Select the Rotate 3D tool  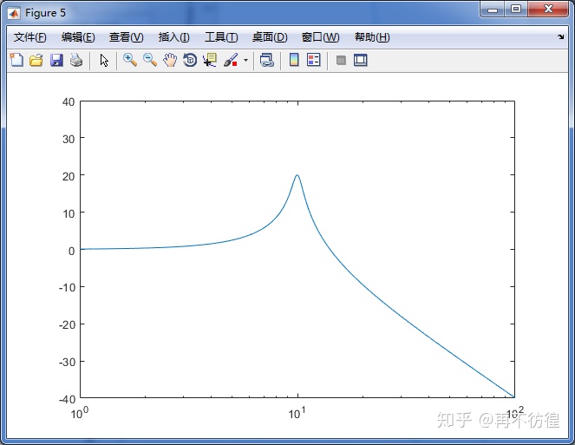(x=190, y=60)
